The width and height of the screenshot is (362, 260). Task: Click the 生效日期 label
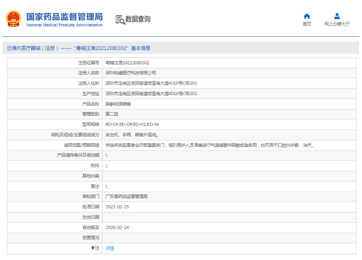pos(91,217)
